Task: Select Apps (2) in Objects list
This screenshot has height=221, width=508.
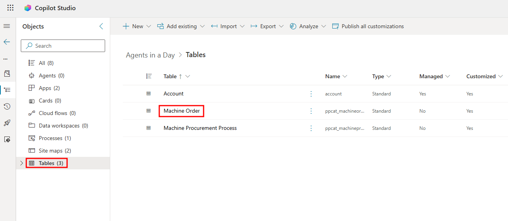Action: [49, 88]
